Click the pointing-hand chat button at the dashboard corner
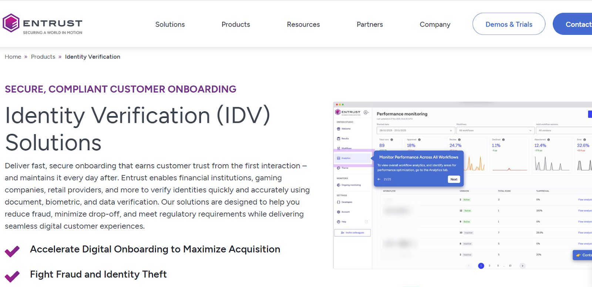 pos(583,255)
